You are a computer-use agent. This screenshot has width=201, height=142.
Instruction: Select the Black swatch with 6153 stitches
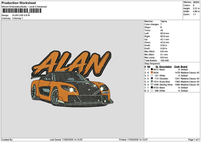152,87
